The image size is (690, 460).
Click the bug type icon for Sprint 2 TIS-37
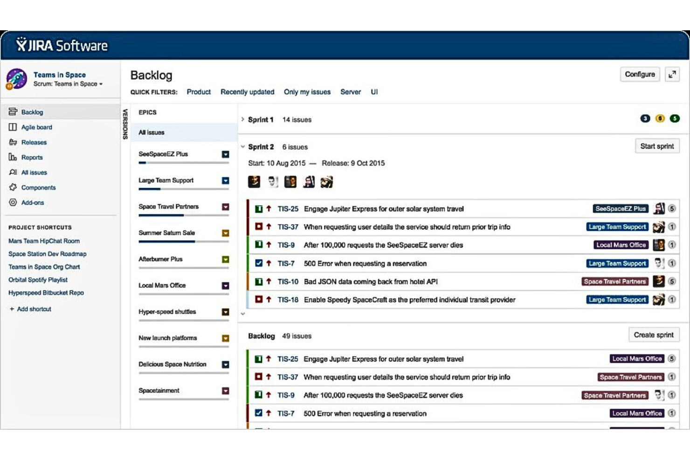259,227
